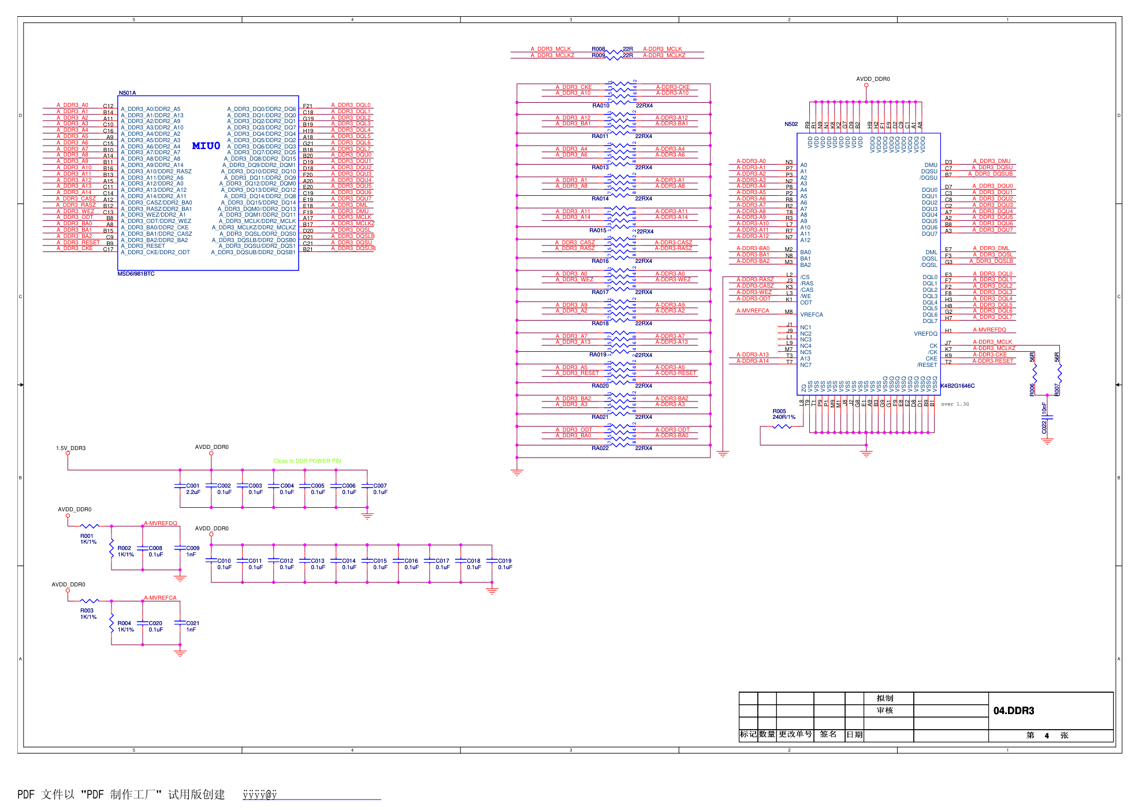The height and width of the screenshot is (810, 1146).
Task: Click the 1.5V_DDR3 power label
Action: (71, 448)
